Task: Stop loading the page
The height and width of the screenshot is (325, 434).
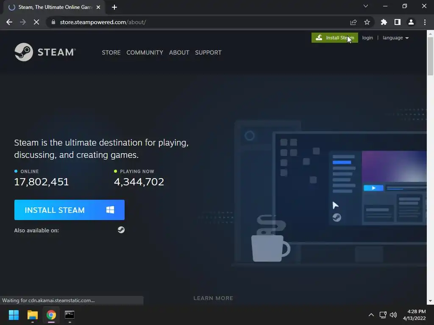Action: click(x=36, y=22)
